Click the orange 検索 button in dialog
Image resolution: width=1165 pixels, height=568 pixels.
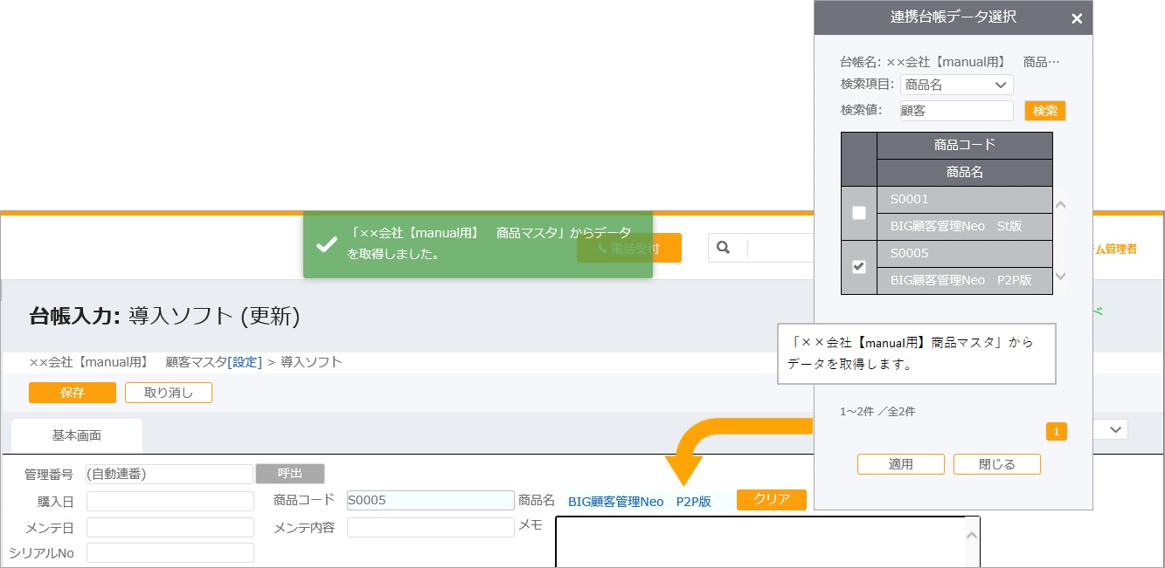click(x=1045, y=111)
